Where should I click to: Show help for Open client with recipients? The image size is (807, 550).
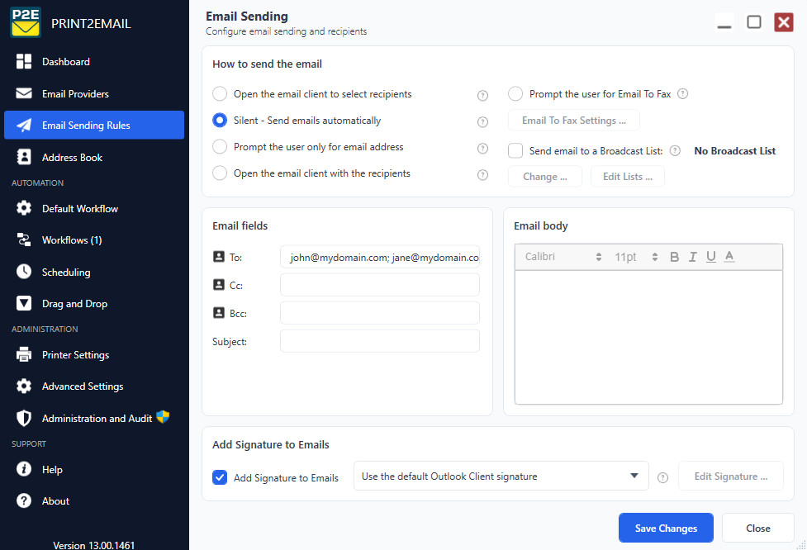click(482, 175)
